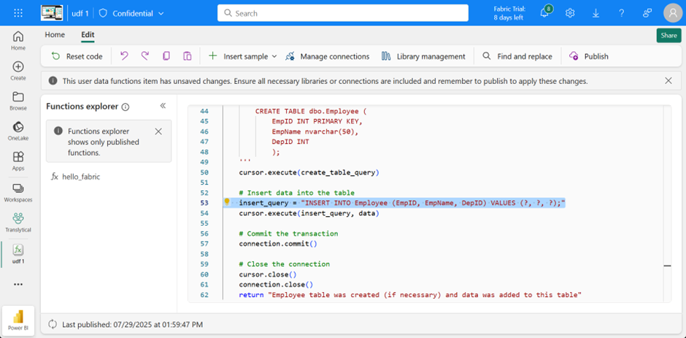
Task: Click the Paste clipboard icon
Action: point(188,56)
